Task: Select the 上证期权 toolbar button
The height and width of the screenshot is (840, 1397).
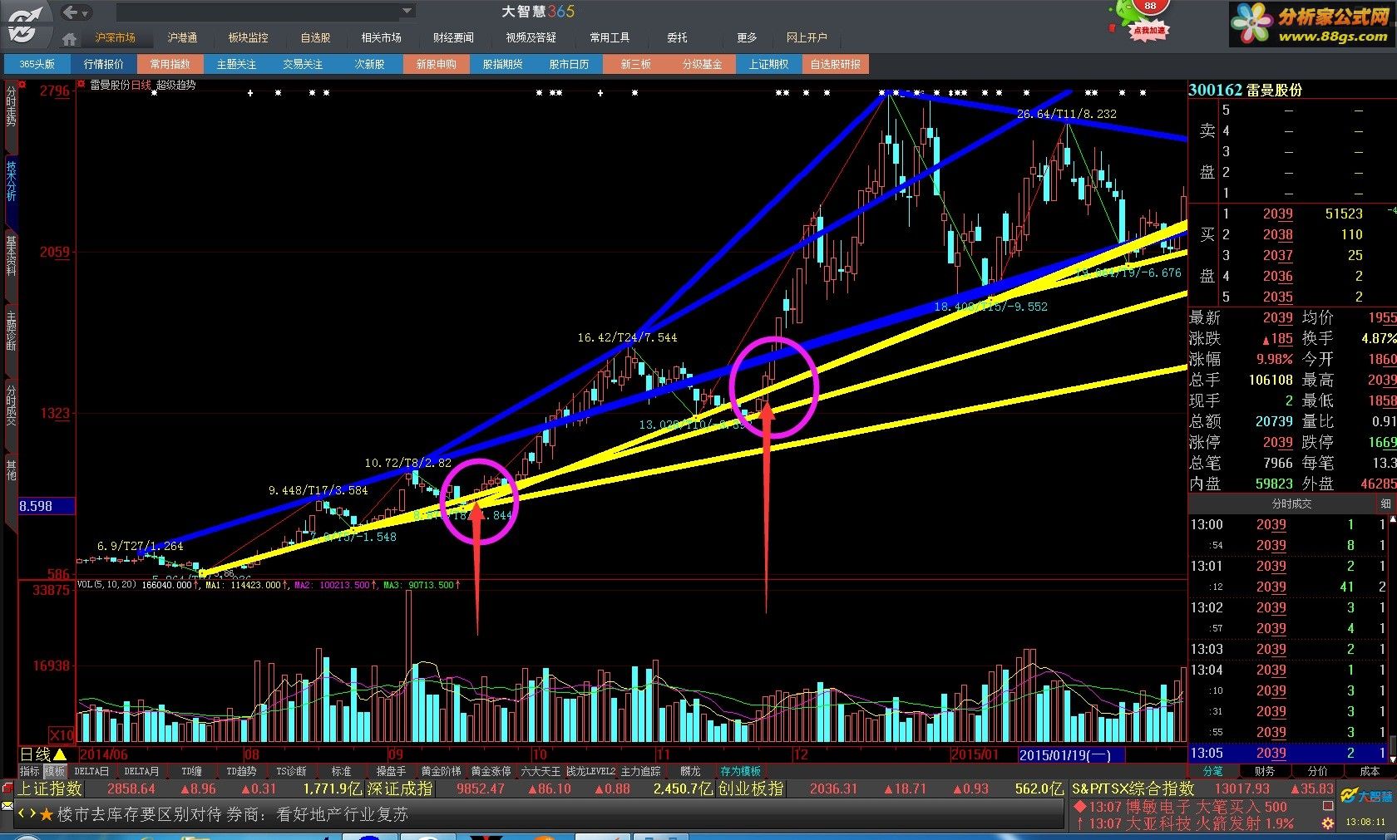Action: coord(768,64)
